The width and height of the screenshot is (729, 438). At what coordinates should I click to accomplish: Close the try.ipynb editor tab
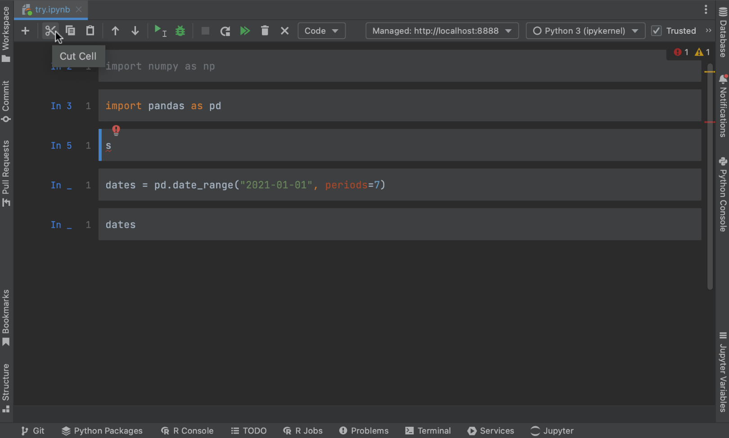coord(79,9)
